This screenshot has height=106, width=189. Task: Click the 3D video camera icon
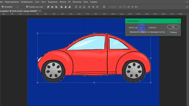(x=136, y=7)
